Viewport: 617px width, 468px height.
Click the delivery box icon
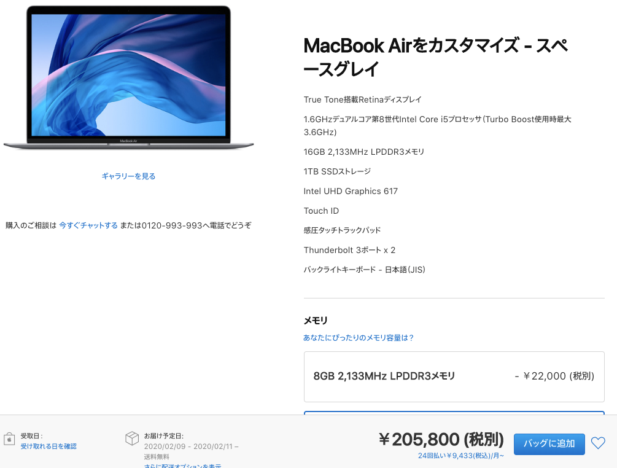coord(132,438)
